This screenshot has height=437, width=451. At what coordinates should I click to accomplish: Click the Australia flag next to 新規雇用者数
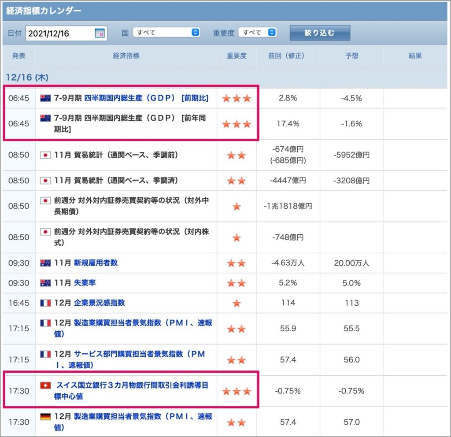45,263
